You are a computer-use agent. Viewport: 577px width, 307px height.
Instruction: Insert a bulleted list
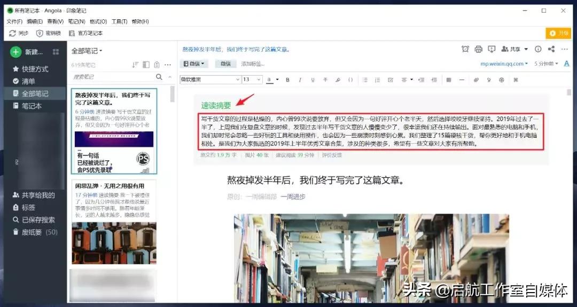pos(365,80)
